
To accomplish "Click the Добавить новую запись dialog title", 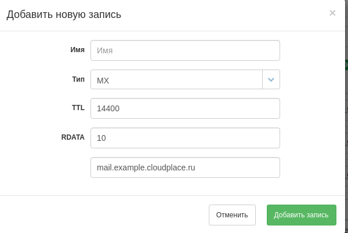I will point(64,14).
